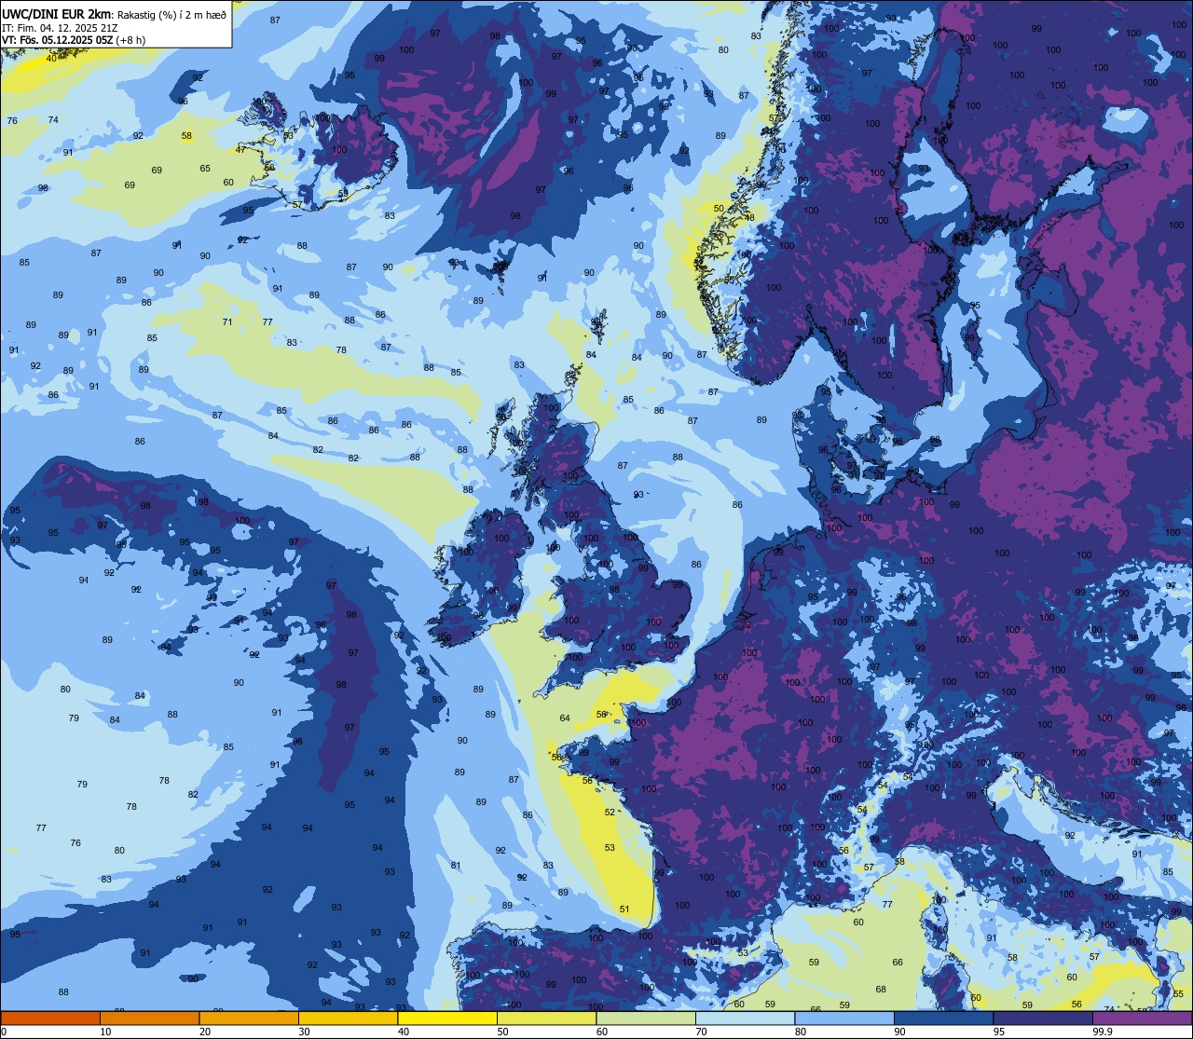Pick the medium blue 80–90 legend swatch

point(844,1018)
